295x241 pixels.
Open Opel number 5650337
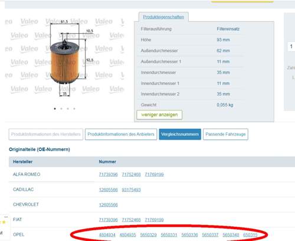click(x=210, y=235)
